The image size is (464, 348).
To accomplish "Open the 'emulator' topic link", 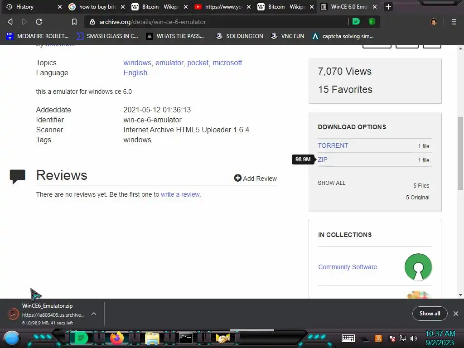I will coord(169,63).
